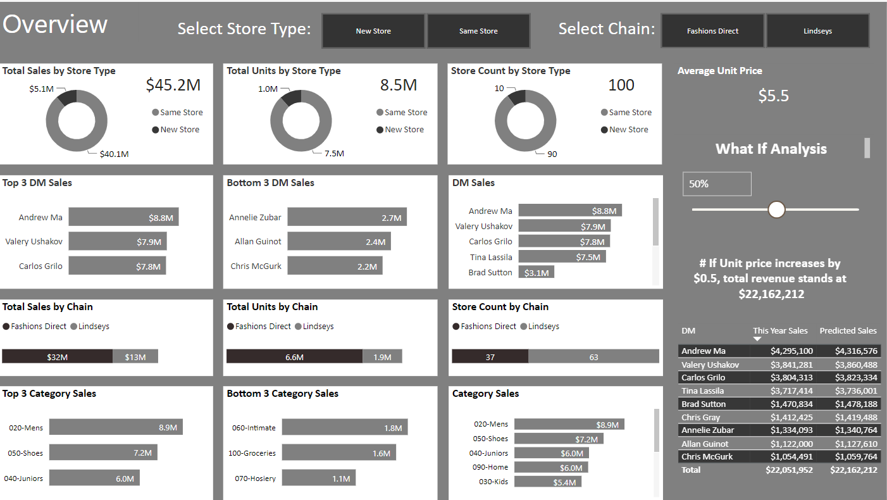Image resolution: width=887 pixels, height=500 pixels.
Task: Filter by the Lindseys chain
Action: (x=817, y=31)
